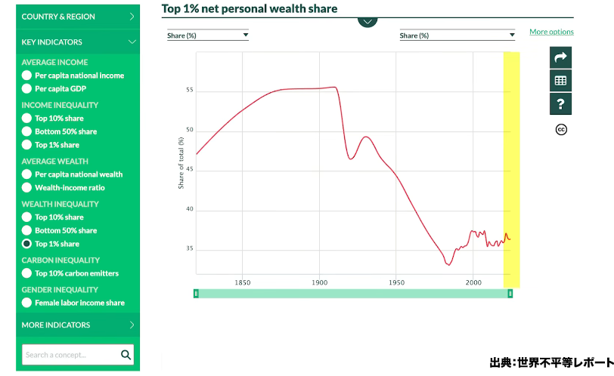614x376 pixels.
Task: Click the question mark help icon
Action: (x=560, y=104)
